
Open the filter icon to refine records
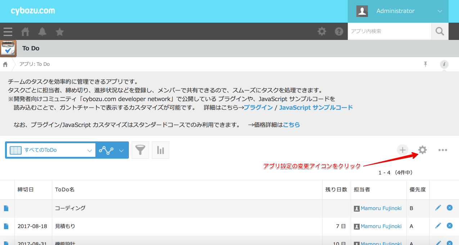point(140,150)
